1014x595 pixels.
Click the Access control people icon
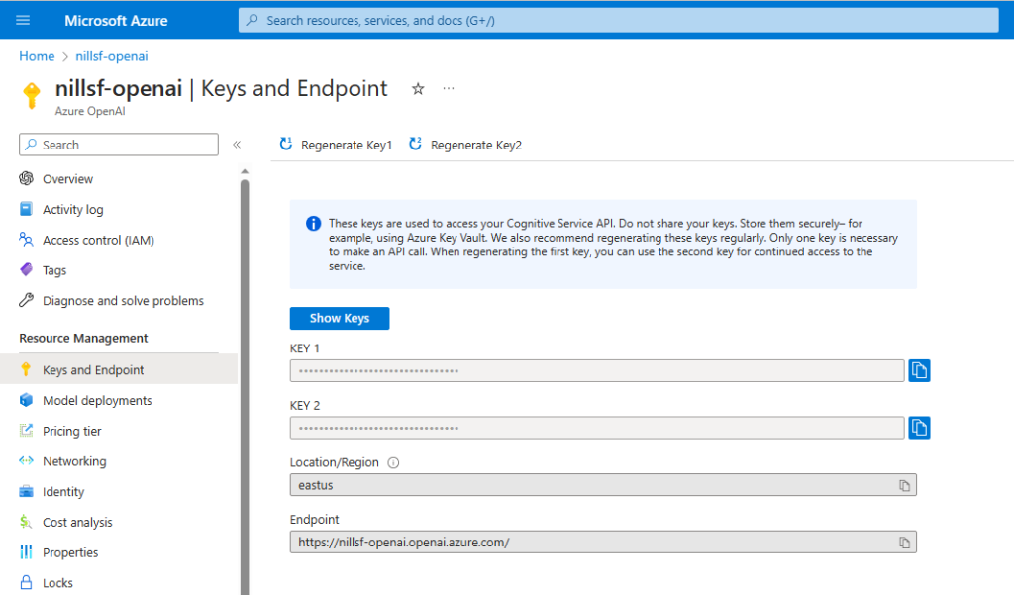click(26, 240)
